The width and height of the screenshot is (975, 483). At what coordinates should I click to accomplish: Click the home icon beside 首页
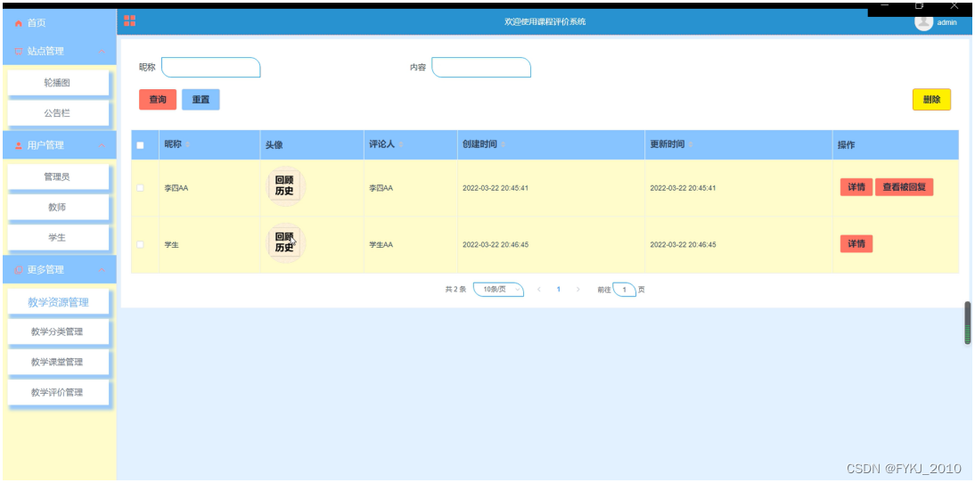coord(19,23)
